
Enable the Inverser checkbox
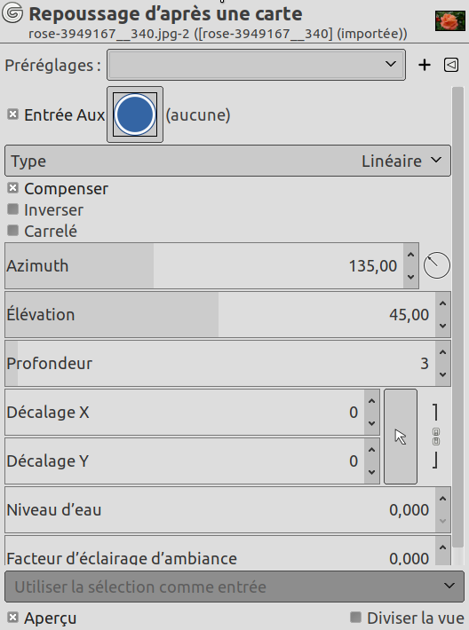(x=12, y=209)
